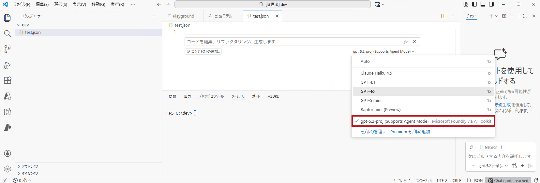This screenshot has width=540, height=183.
Task: Open chat settings gear in chat panel
Action: coord(504,16)
